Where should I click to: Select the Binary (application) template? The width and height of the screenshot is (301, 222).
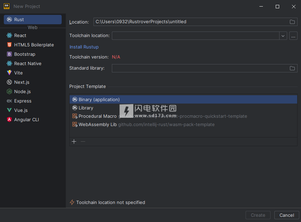click(183, 100)
